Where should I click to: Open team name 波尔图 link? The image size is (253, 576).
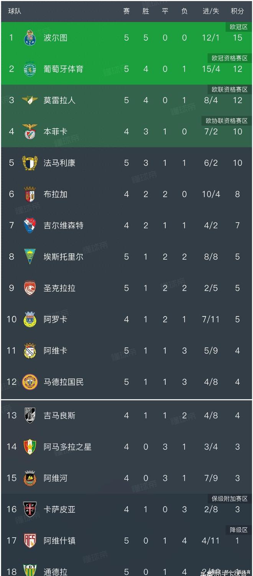click(56, 38)
